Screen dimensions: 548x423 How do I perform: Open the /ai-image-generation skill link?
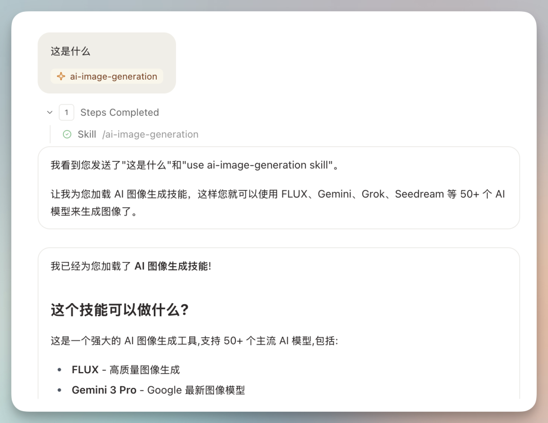click(x=151, y=134)
